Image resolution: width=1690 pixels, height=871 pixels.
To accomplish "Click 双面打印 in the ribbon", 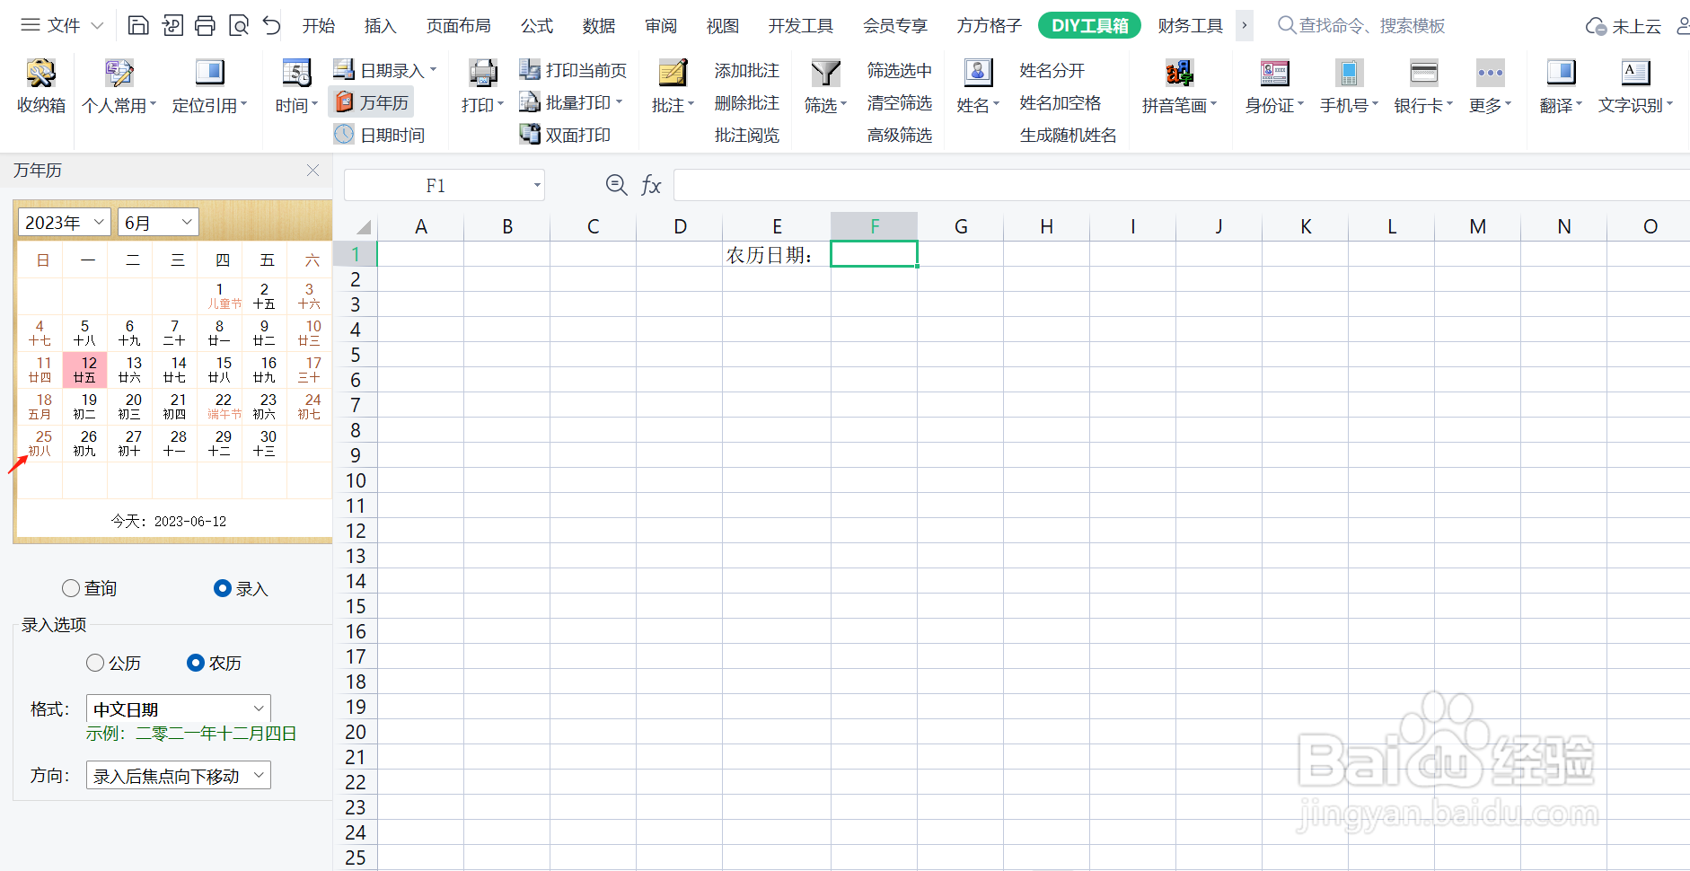I will 565,135.
